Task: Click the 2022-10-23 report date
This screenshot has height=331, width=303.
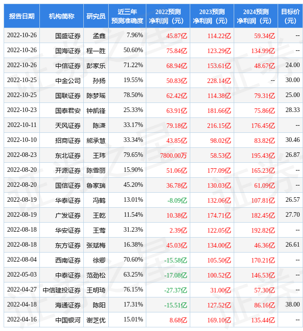Action: 22,110
